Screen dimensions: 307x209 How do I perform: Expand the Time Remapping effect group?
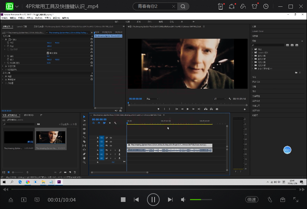[x=3, y=70]
